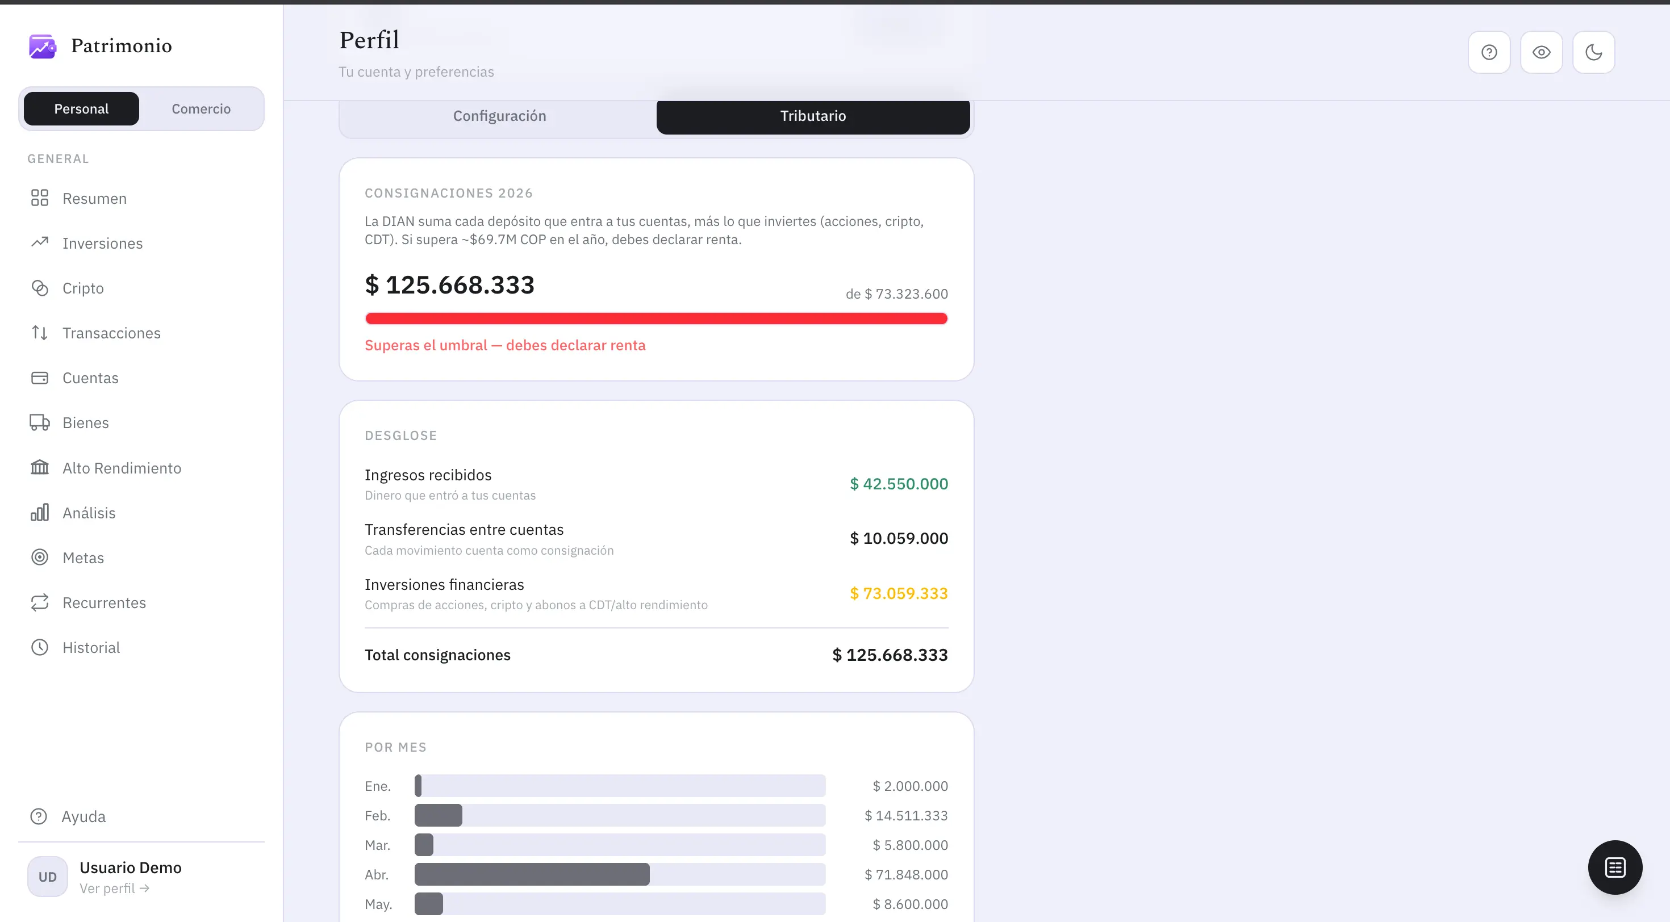Open Historial via its clock icon
The image size is (1670, 922).
coord(40,647)
